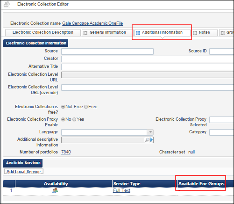Click the Electronic Collection Editor header icon
234x204 pixels.
click(x=7, y=4)
